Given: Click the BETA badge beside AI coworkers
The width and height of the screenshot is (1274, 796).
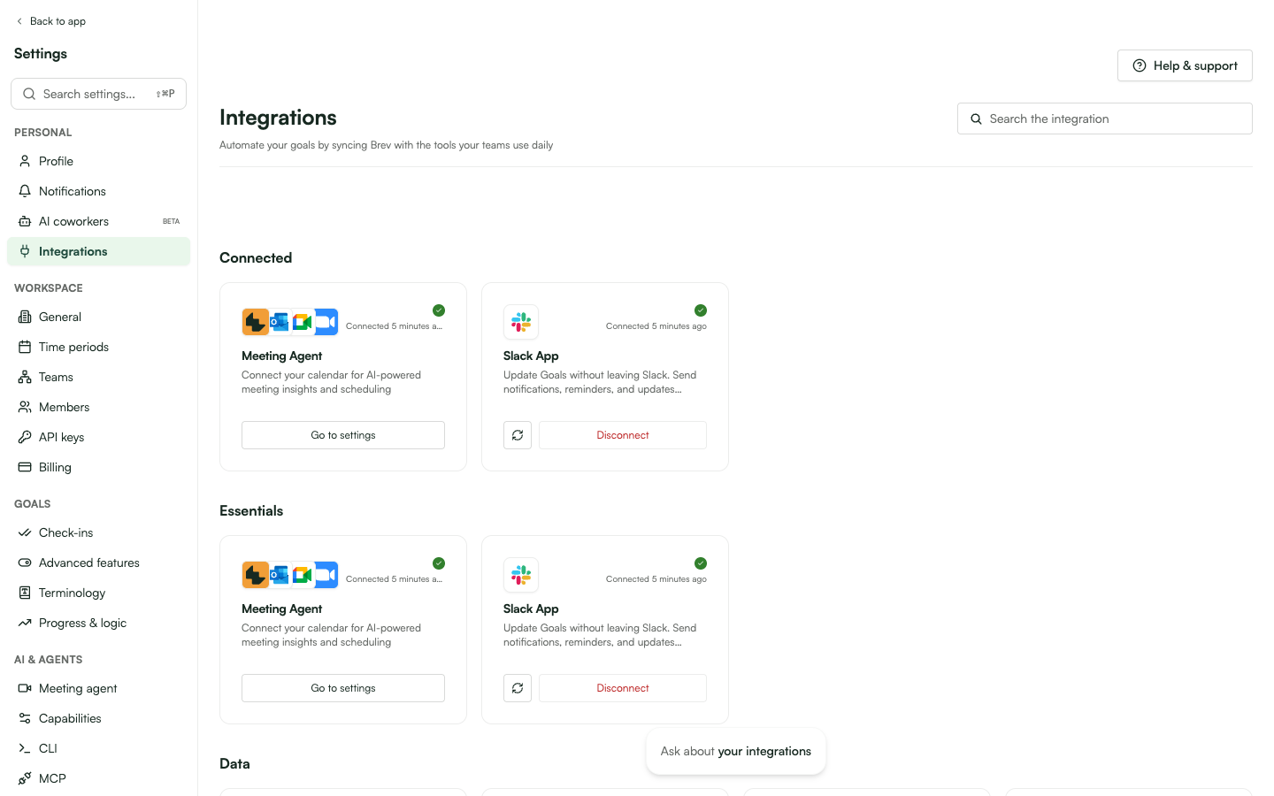Looking at the screenshot, I should click(172, 221).
